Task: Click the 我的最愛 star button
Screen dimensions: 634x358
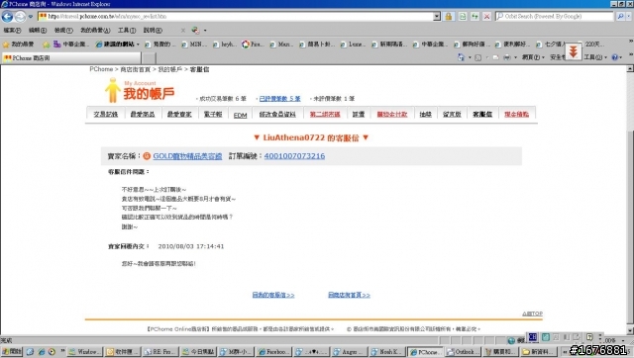Action: 19,44
